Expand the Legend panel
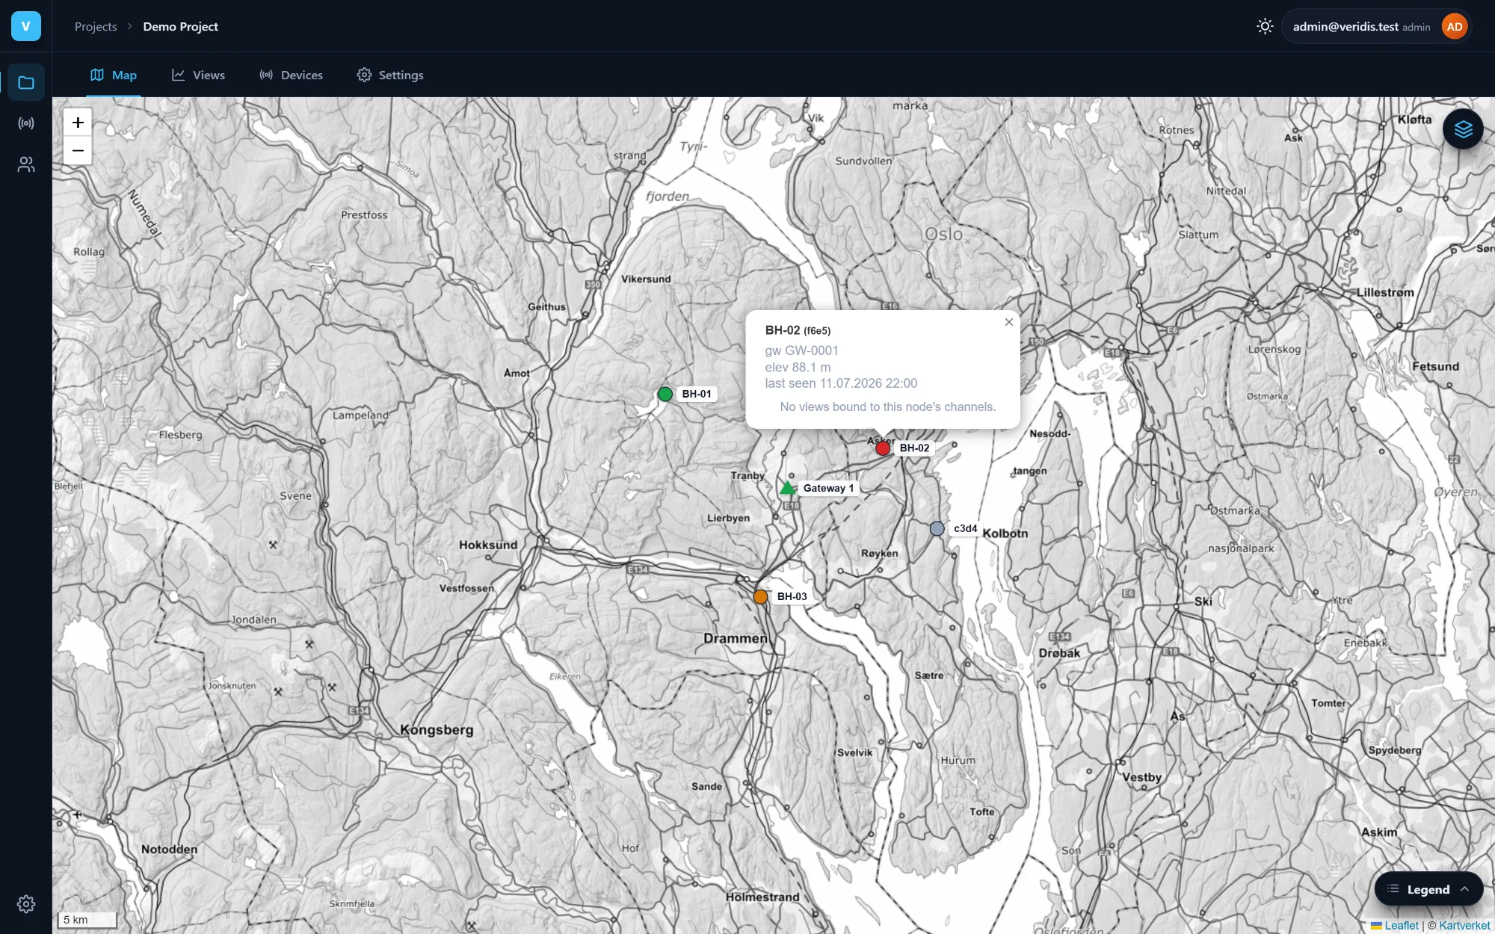This screenshot has height=934, width=1495. 1428,889
